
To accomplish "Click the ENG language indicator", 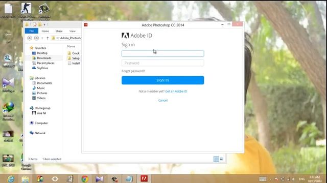I will point(301,179).
